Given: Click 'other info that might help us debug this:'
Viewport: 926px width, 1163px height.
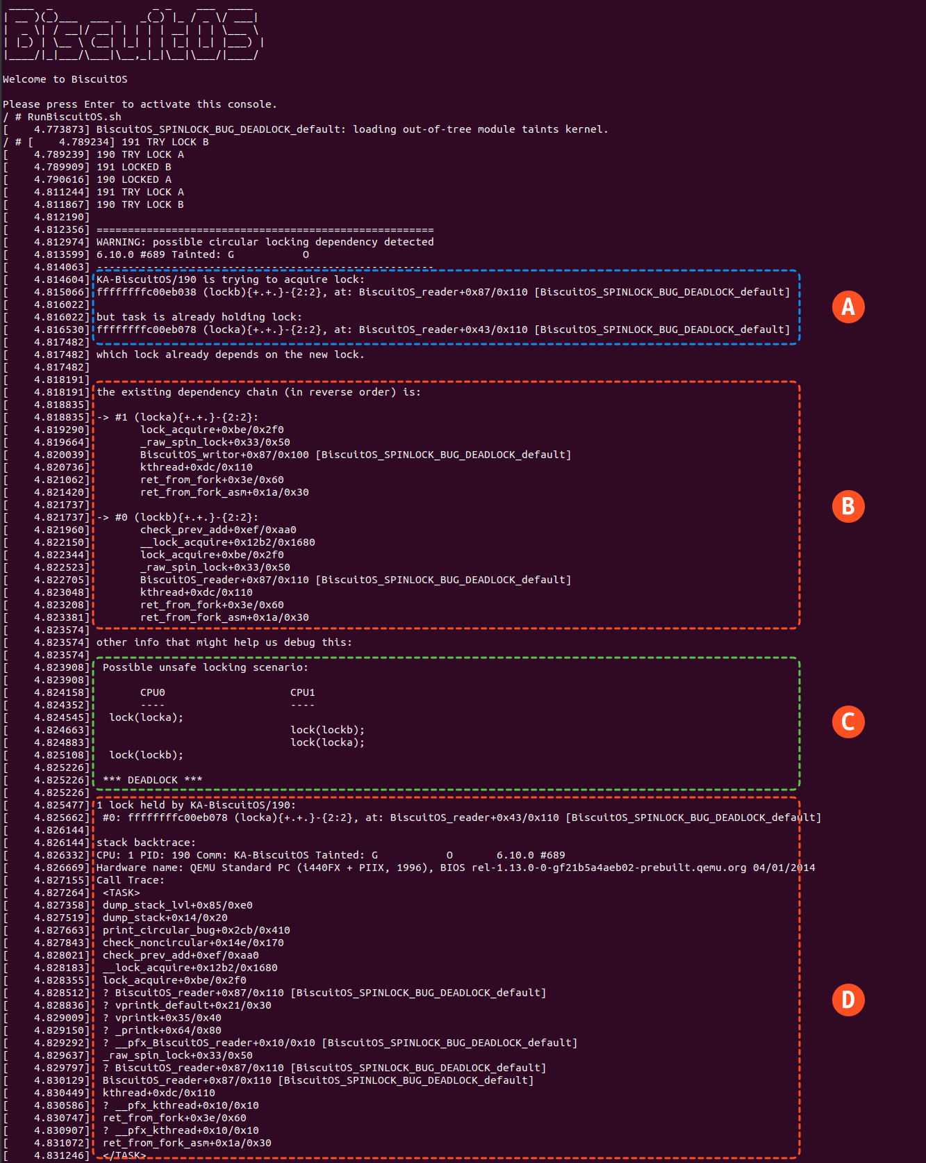Looking at the screenshot, I should [224, 642].
